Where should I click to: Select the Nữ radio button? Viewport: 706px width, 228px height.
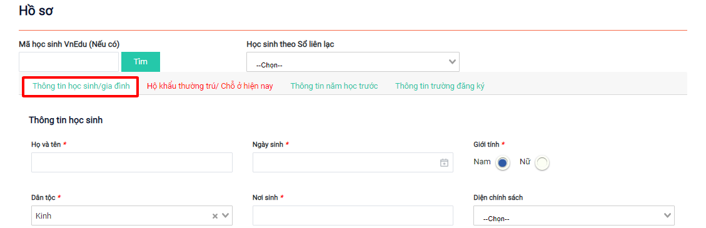542,163
